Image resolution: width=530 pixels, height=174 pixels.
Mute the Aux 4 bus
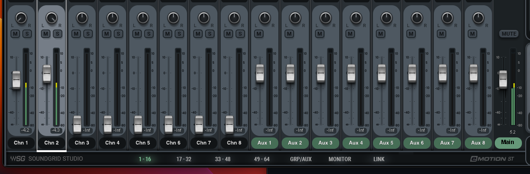pyautogui.click(x=350, y=34)
